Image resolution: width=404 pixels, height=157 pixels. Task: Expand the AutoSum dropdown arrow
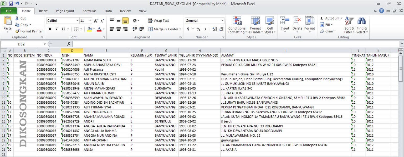[x=341, y=18]
